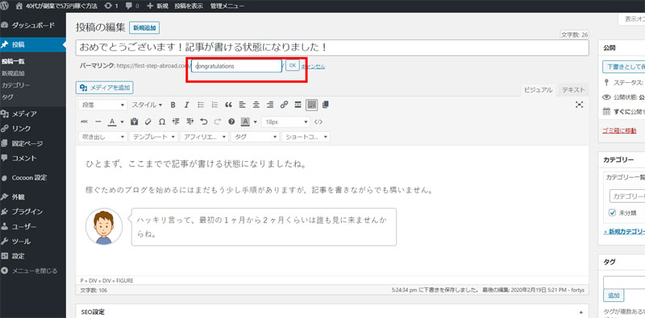Expand the 吹き出し dropdown
Image resolution: width=645 pixels, height=318 pixels.
(103, 137)
